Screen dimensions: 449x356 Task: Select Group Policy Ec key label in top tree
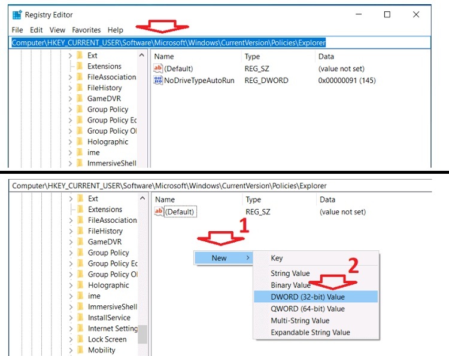pyautogui.click(x=112, y=120)
